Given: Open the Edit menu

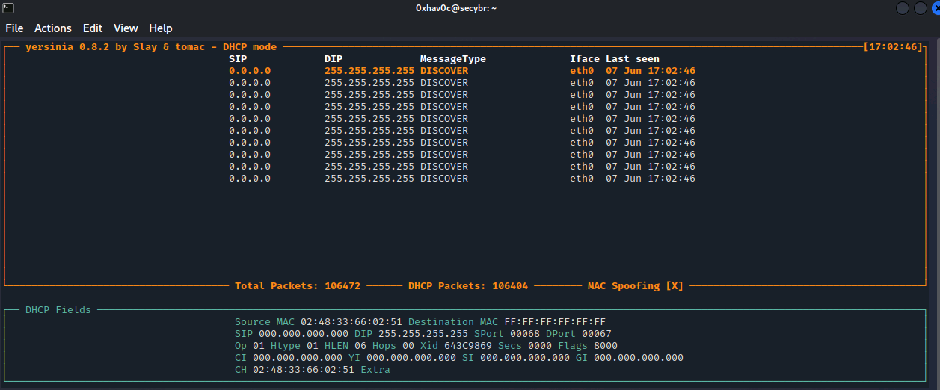Looking at the screenshot, I should click(93, 28).
